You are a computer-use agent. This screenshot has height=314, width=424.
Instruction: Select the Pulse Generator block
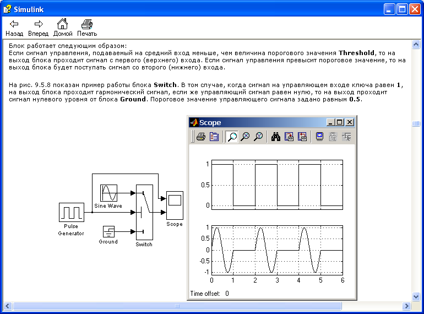(72, 212)
